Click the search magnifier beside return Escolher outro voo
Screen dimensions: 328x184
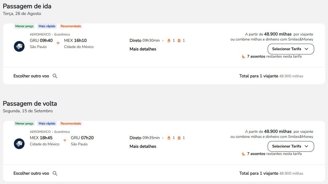click(55, 173)
